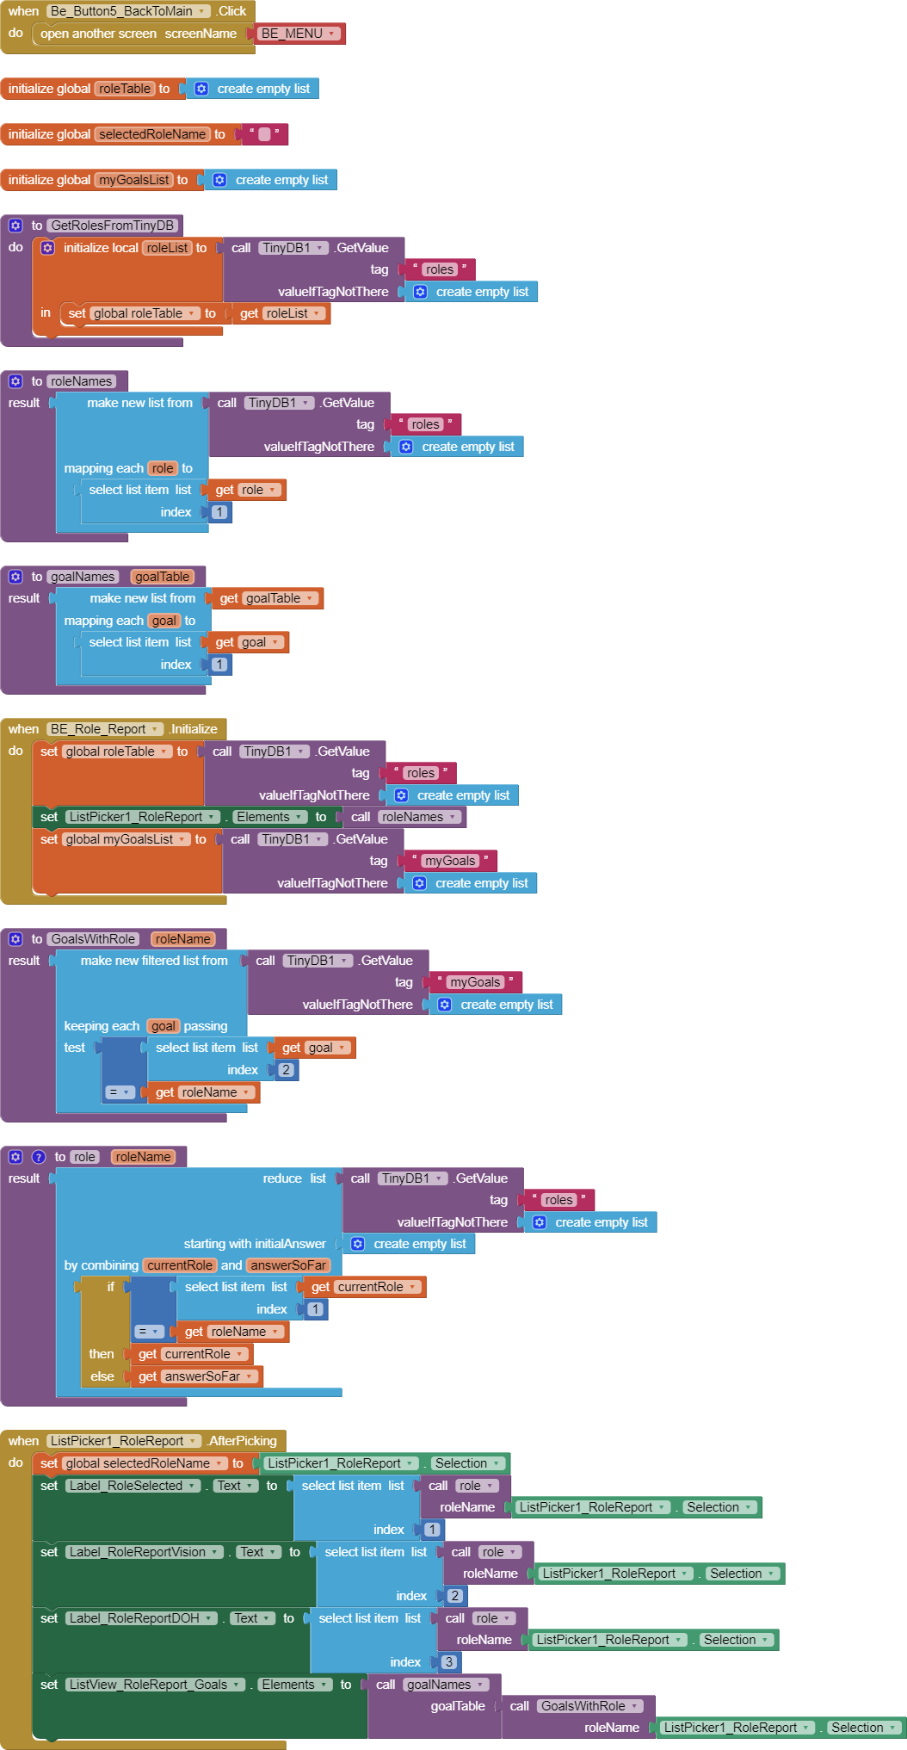The image size is (907, 1750).
Task: Click the empty text string in the selectedRoleName initializer
Action: [x=264, y=134]
